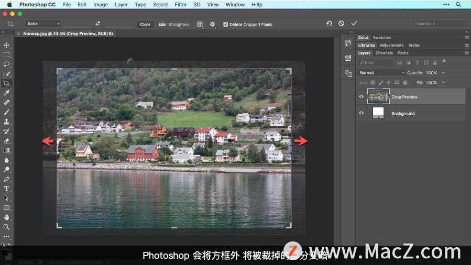The width and height of the screenshot is (471, 265).
Task: Click the Clear button
Action: pos(145,25)
